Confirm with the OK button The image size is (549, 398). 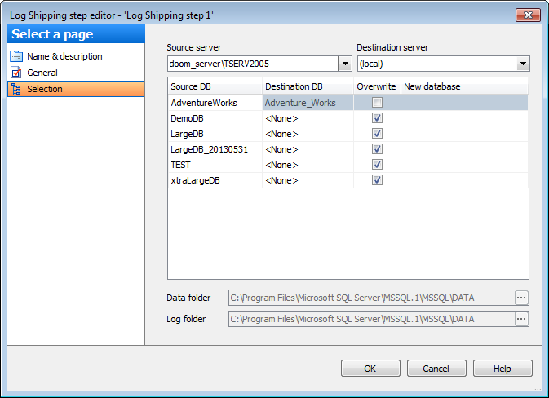(x=370, y=369)
